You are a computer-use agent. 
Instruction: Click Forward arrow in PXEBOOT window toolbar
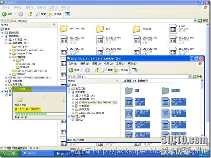(x=20, y=14)
